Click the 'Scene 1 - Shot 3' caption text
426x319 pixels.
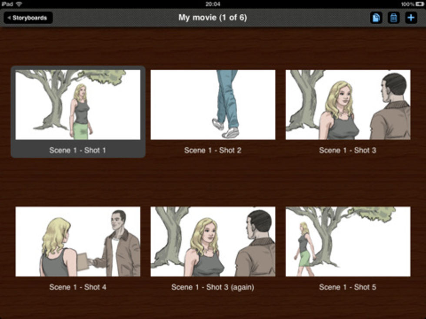tap(348, 150)
